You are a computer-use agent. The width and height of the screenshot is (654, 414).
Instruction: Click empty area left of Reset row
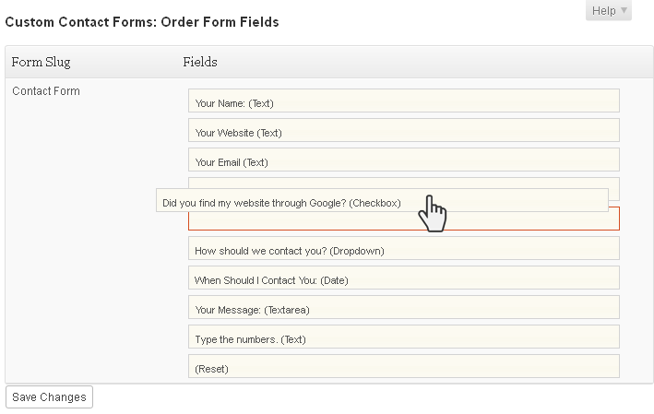click(96, 366)
